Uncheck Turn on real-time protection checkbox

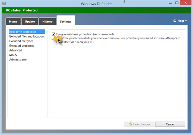point(54,34)
